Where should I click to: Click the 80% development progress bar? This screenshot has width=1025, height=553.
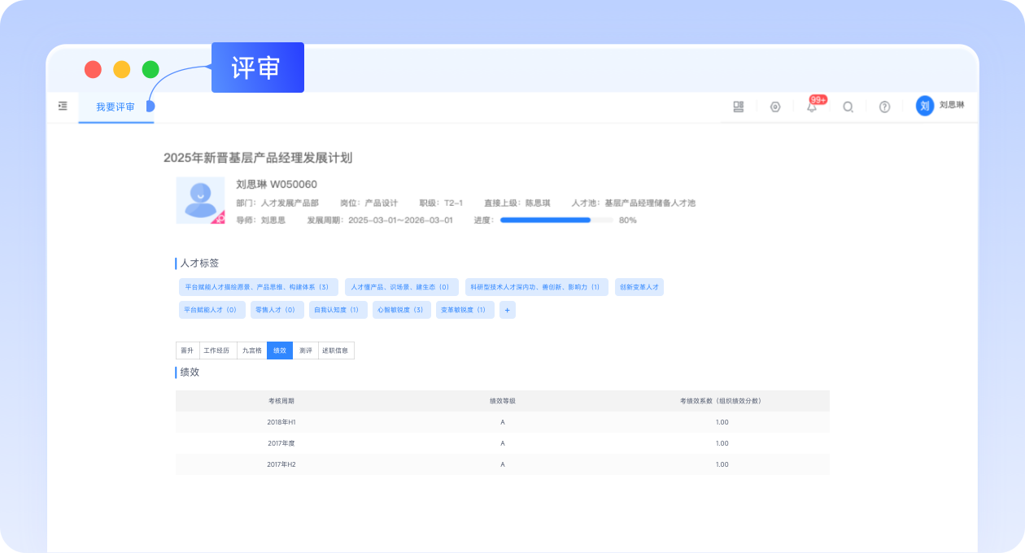(556, 220)
